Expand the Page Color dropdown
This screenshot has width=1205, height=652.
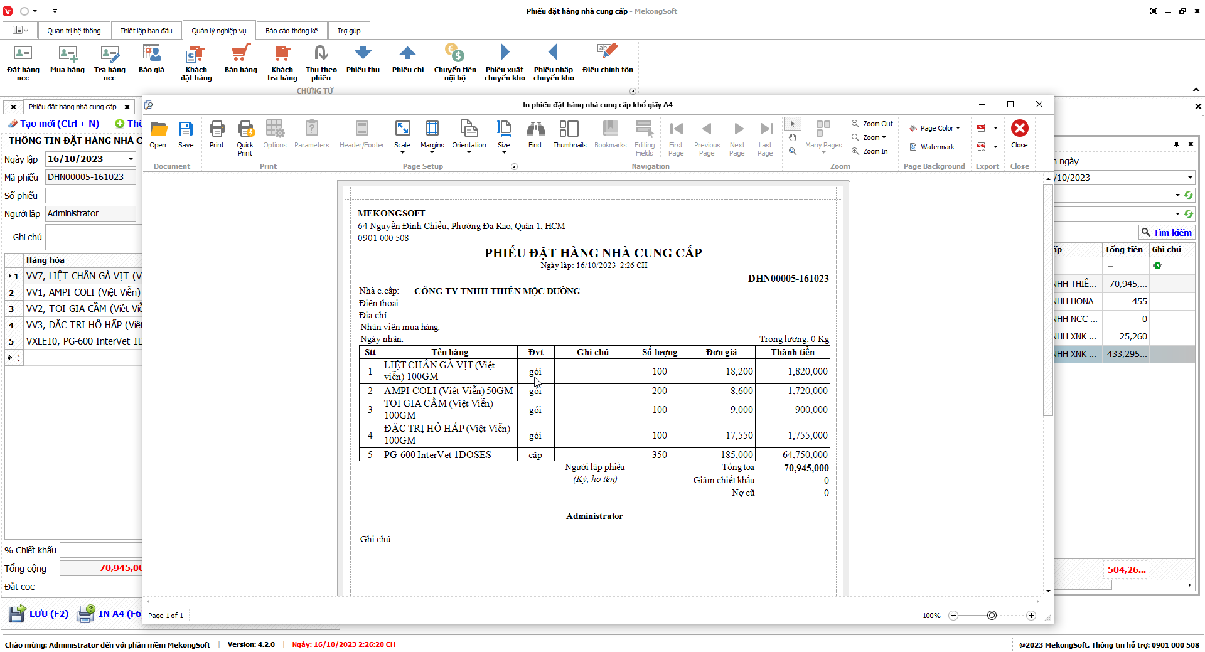936,128
